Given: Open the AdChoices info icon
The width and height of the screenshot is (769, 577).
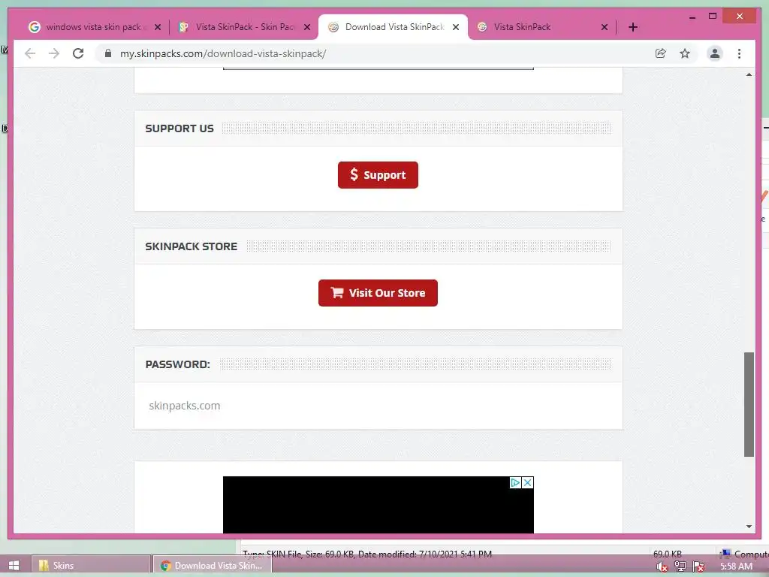Looking at the screenshot, I should pyautogui.click(x=515, y=483).
